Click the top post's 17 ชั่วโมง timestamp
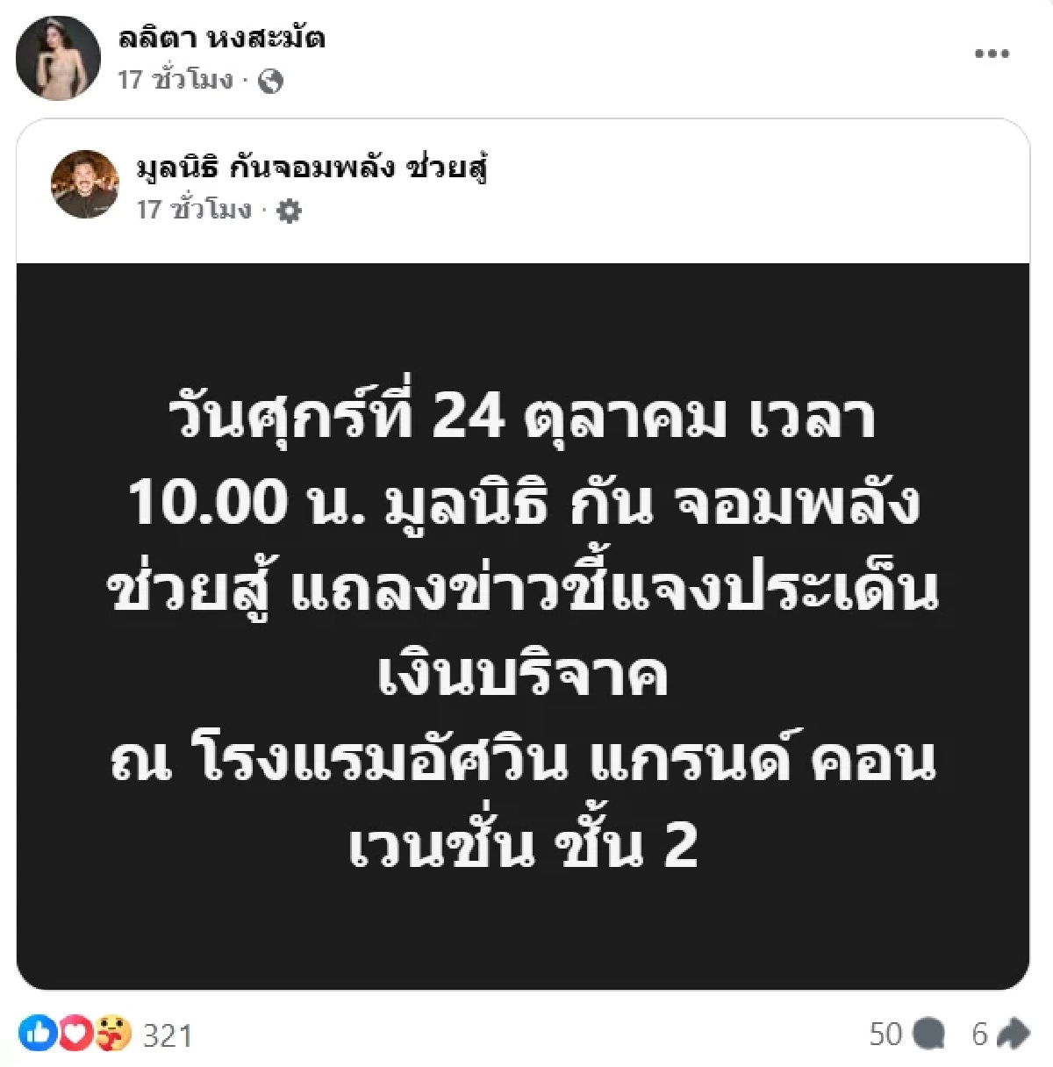This screenshot has width=1053, height=1067. (175, 80)
